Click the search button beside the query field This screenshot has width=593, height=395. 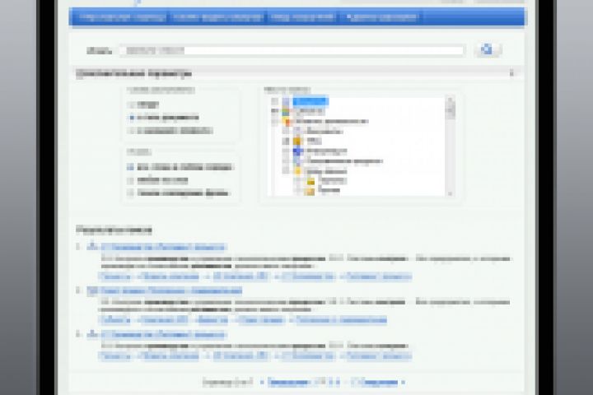[488, 49]
